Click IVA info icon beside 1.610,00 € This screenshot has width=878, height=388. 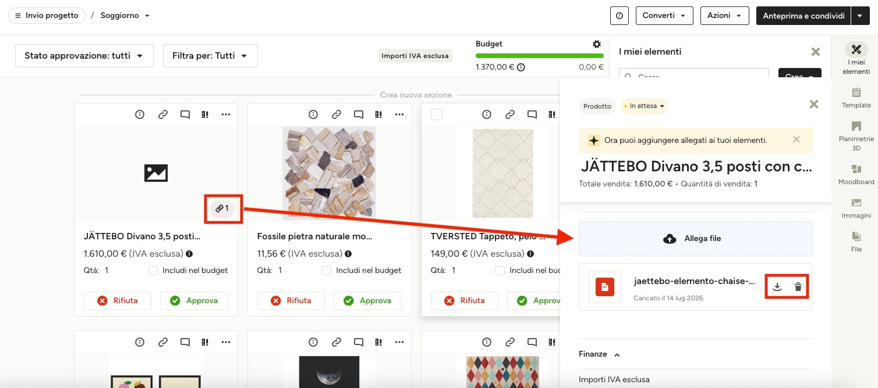pos(189,254)
